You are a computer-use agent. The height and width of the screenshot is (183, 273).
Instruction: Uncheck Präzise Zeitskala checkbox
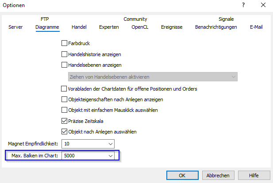(65, 121)
